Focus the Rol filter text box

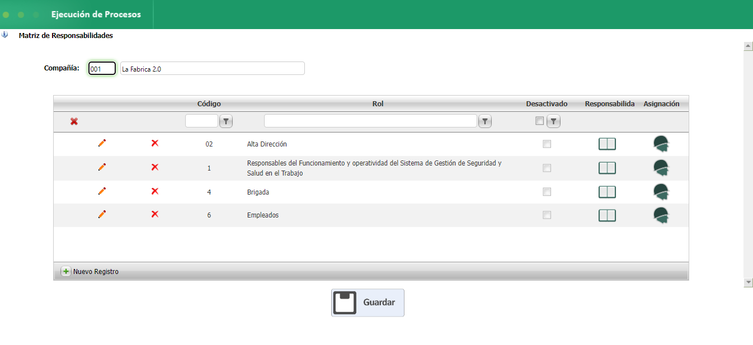pos(370,121)
